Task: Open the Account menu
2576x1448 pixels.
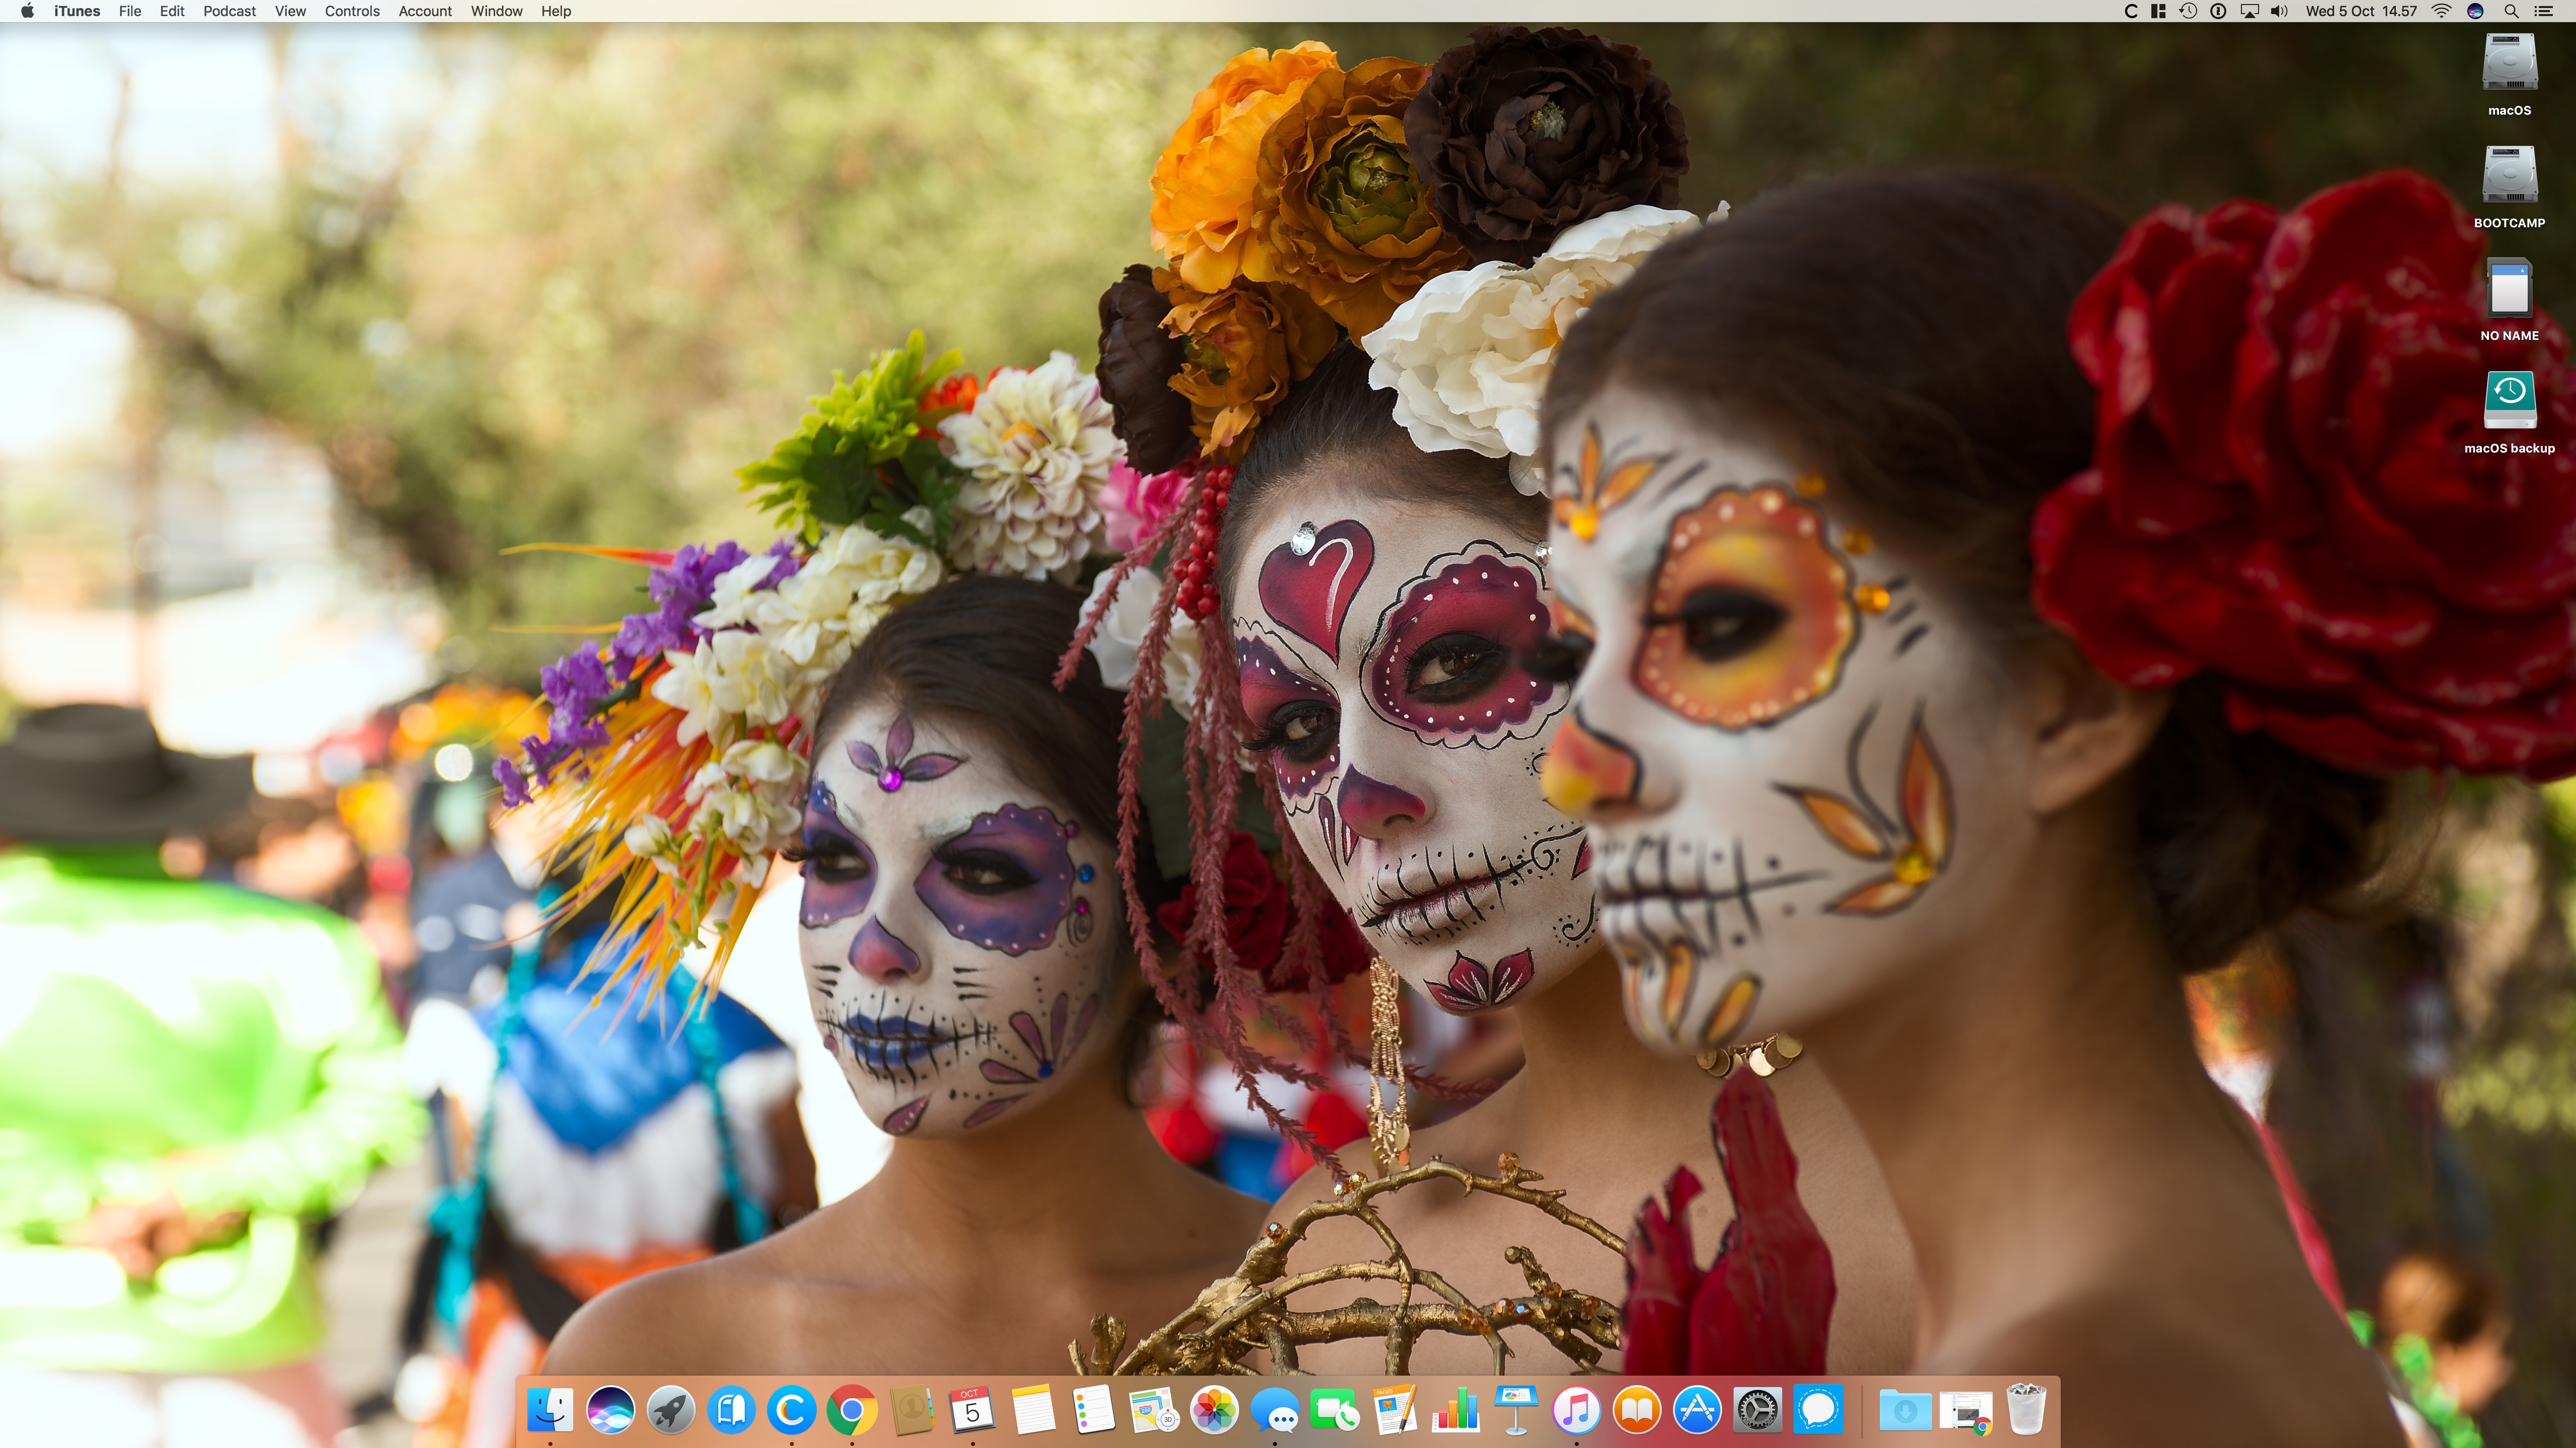Action: (x=425, y=11)
